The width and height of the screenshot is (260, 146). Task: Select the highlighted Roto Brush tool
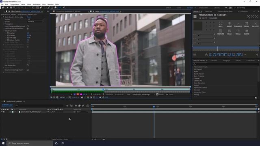coord(60,8)
